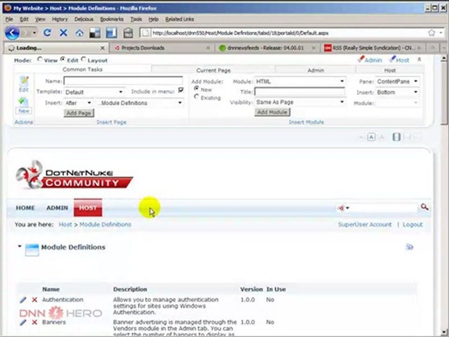Open the Visibility dropdown Same As Page
The height and width of the screenshot is (337, 449).
click(x=300, y=102)
